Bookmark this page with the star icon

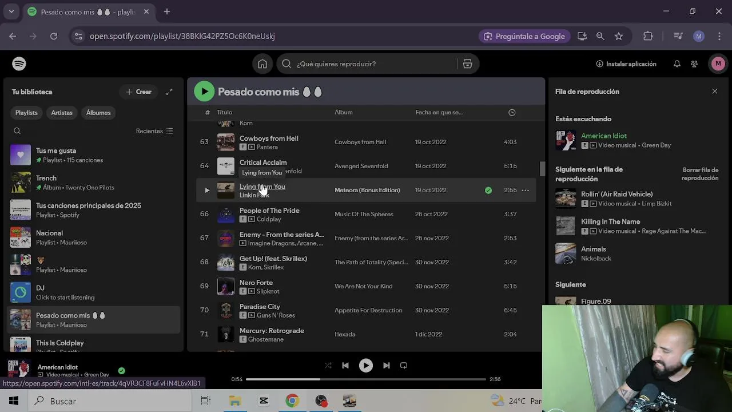[619, 36]
